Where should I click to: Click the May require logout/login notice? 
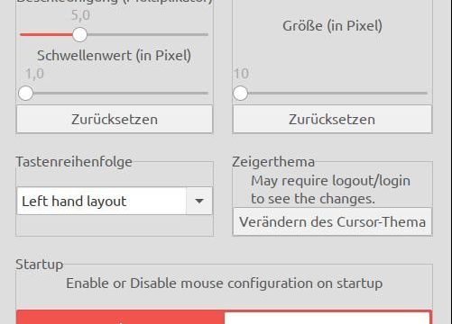330,190
